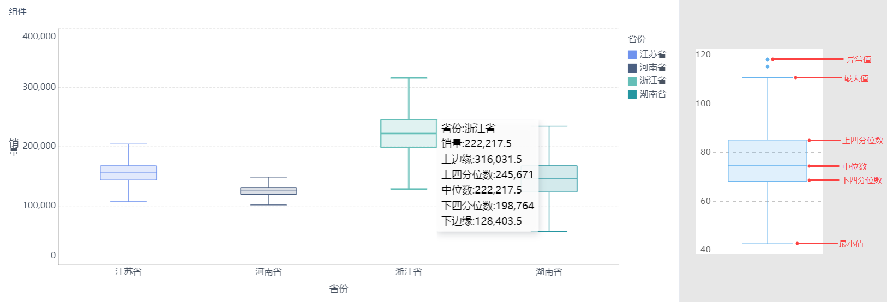887x302 pixels.
Task: Click the 河南省 legend color swatch
Action: [632, 68]
